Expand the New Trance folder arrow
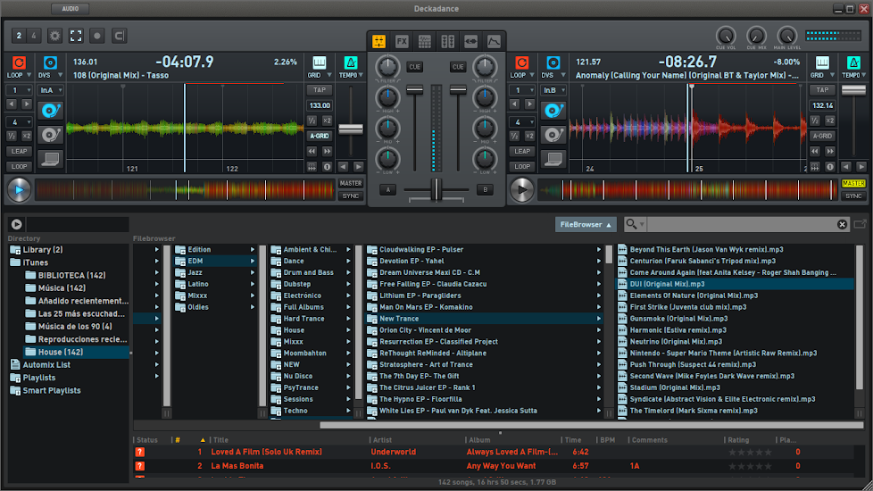 599,319
